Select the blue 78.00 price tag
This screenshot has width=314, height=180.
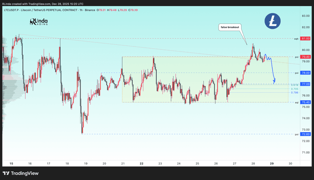pos(306,73)
